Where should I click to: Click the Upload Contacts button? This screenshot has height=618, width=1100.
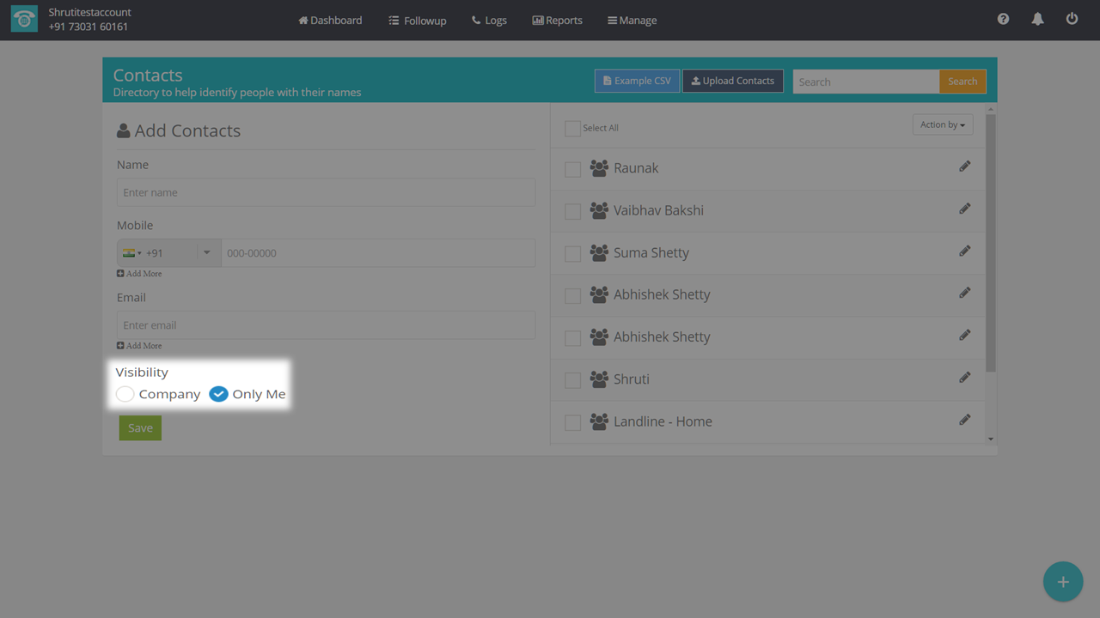[732, 81]
